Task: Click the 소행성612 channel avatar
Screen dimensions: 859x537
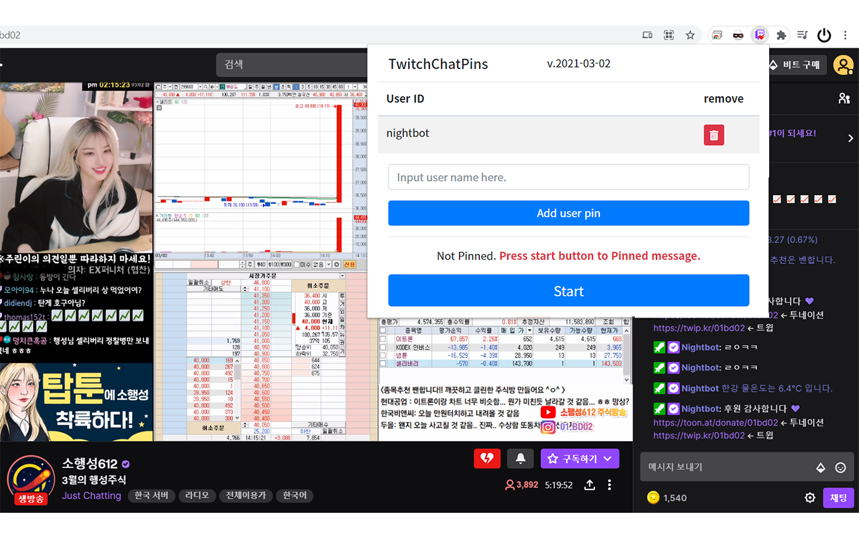Action: point(31,479)
